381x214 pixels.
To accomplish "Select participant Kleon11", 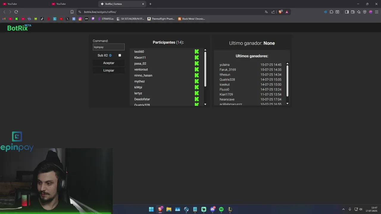I will point(140,58).
